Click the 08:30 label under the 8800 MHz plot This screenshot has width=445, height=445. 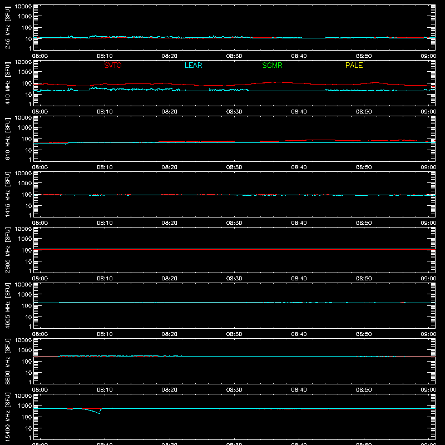click(234, 390)
